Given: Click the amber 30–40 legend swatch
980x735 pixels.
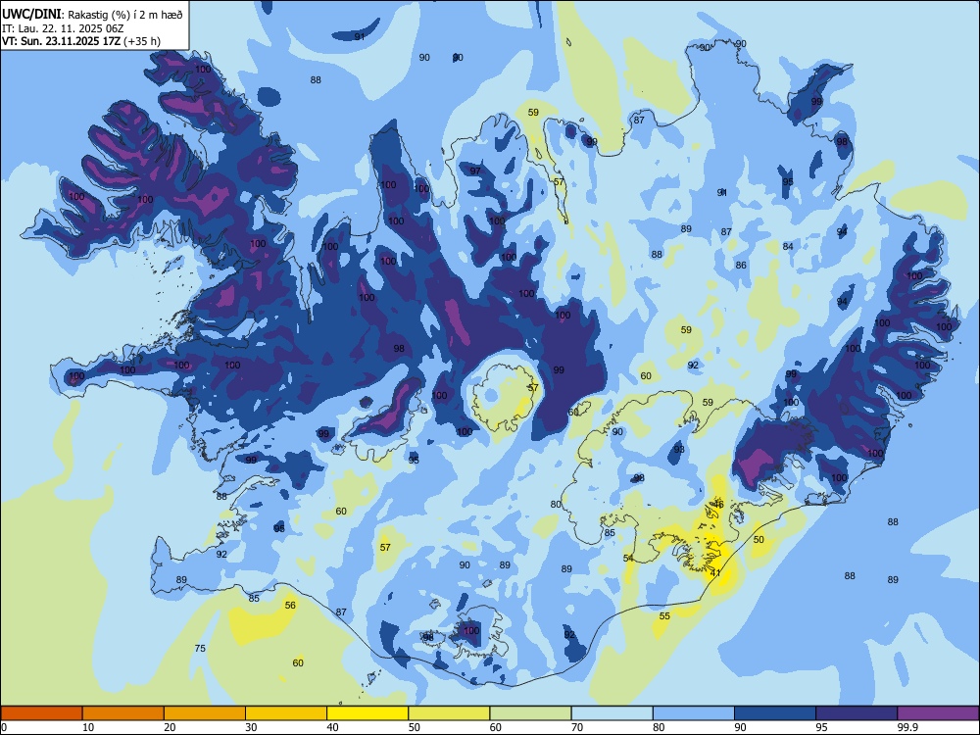Looking at the screenshot, I should [x=286, y=713].
